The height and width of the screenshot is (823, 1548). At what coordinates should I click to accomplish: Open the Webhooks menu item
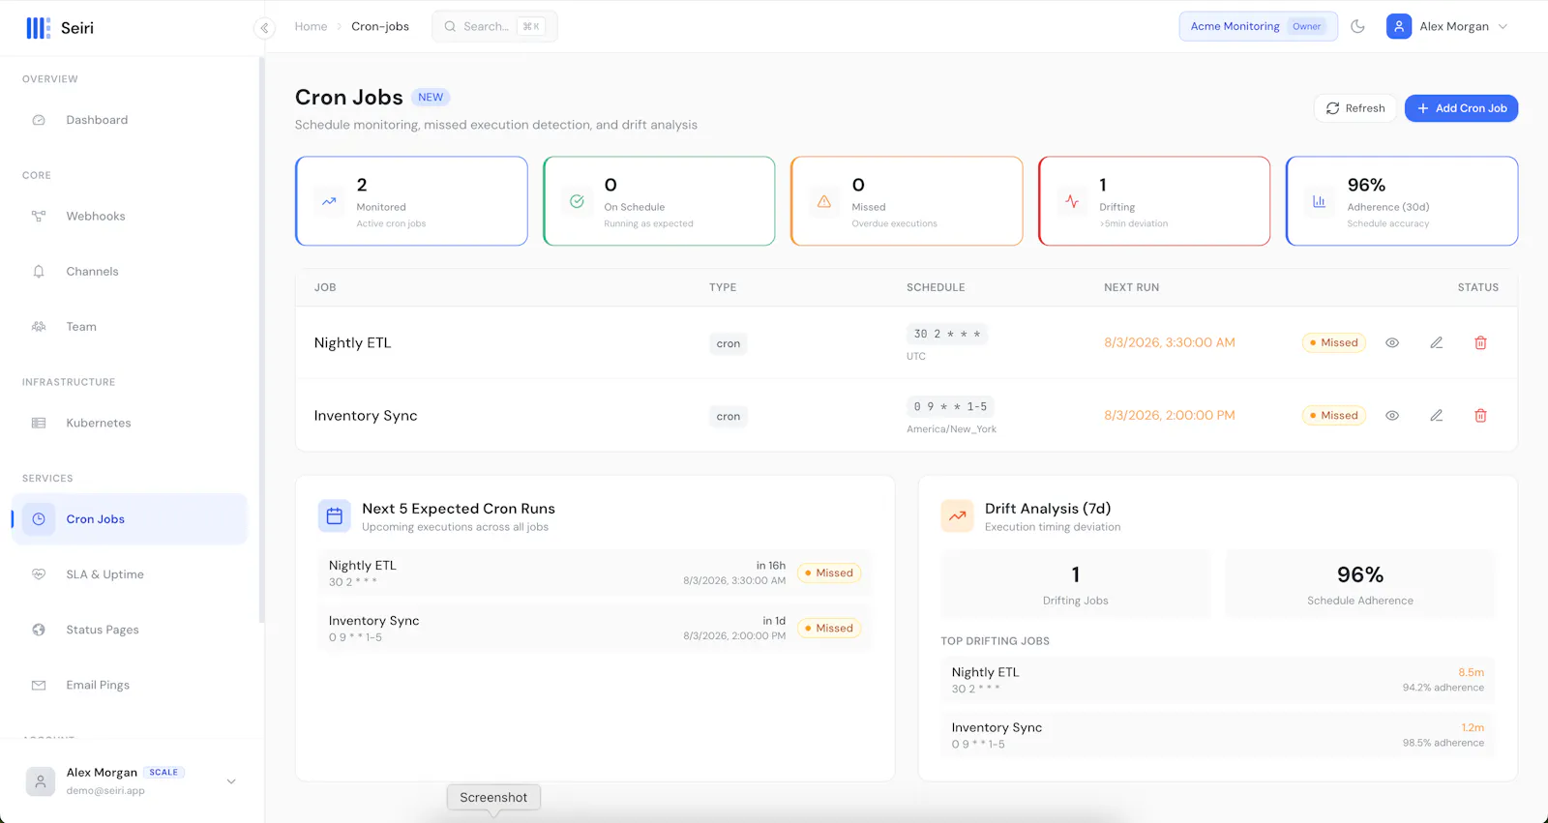130,216
